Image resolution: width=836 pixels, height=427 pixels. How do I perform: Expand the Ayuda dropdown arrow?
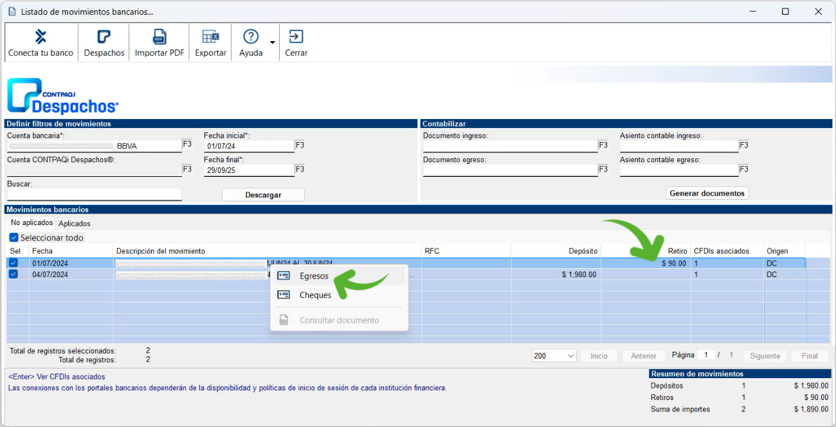(x=272, y=43)
